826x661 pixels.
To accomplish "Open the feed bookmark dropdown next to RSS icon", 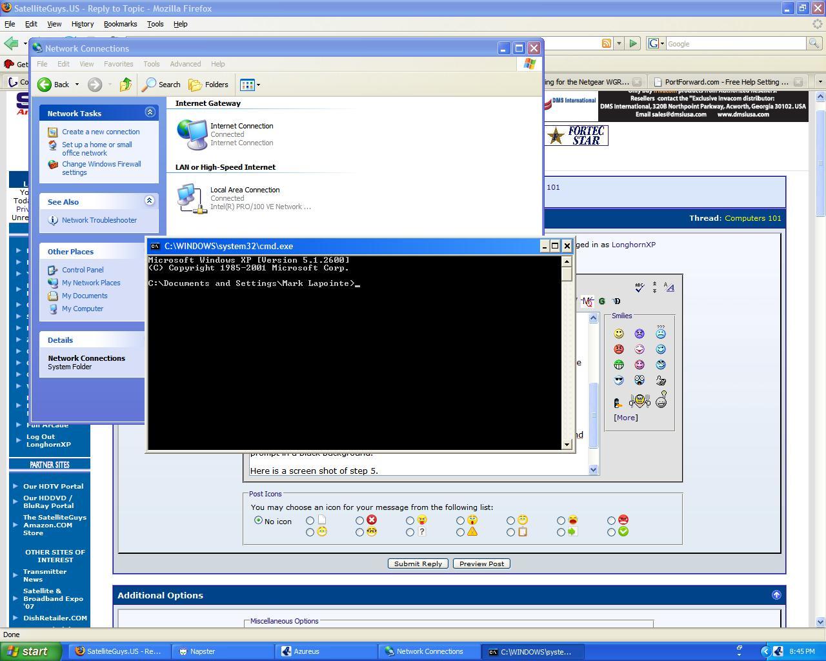I will pos(619,43).
